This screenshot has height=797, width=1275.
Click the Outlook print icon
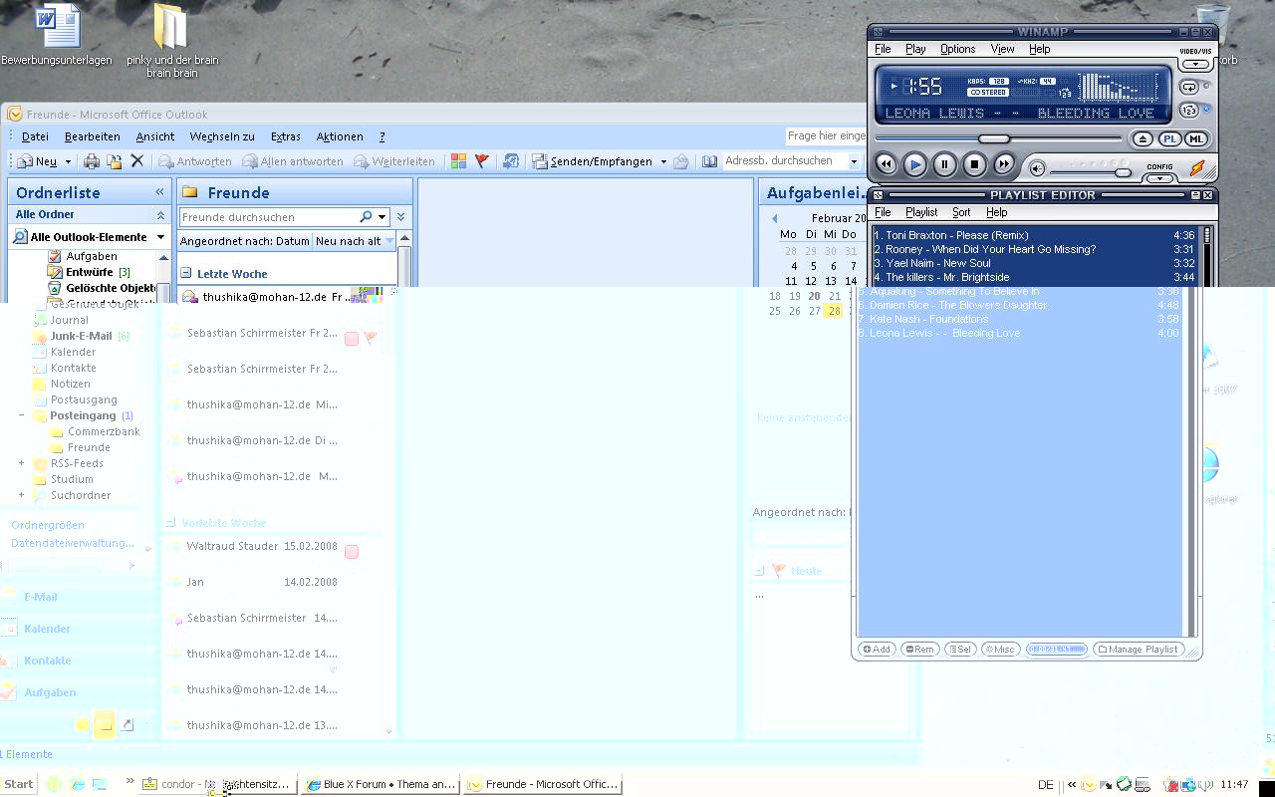pyautogui.click(x=92, y=161)
